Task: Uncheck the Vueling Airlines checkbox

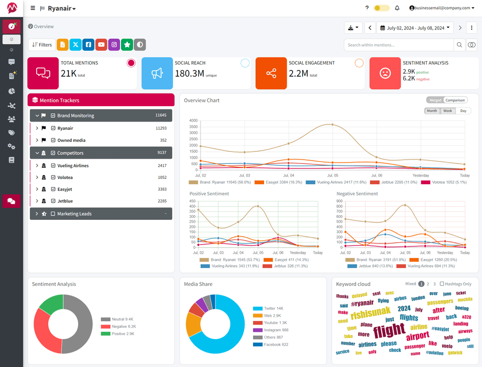Action: (53, 165)
